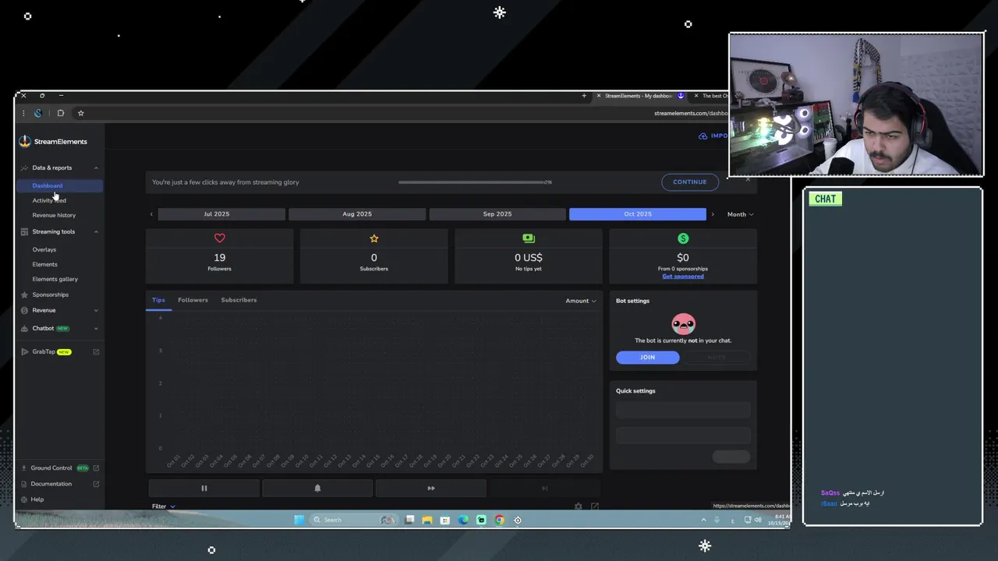
Task: Click the CONTINUE button
Action: coord(690,182)
